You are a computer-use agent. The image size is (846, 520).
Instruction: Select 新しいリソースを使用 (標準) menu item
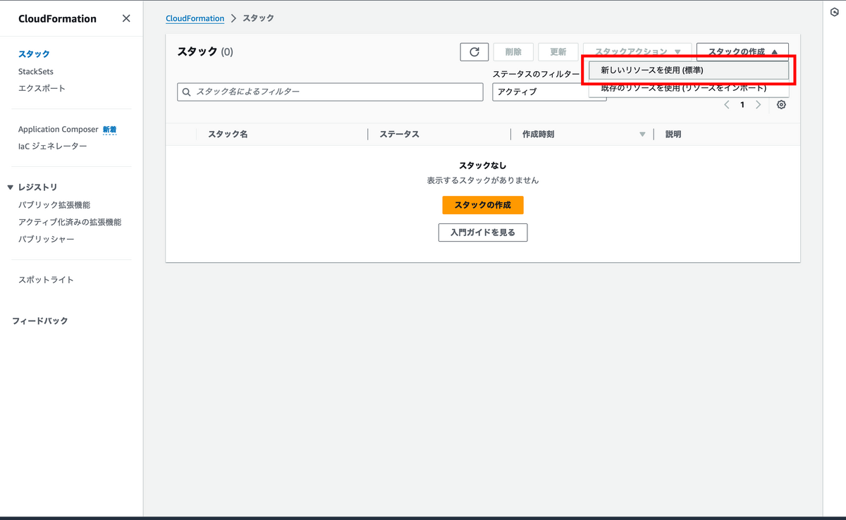[689, 70]
